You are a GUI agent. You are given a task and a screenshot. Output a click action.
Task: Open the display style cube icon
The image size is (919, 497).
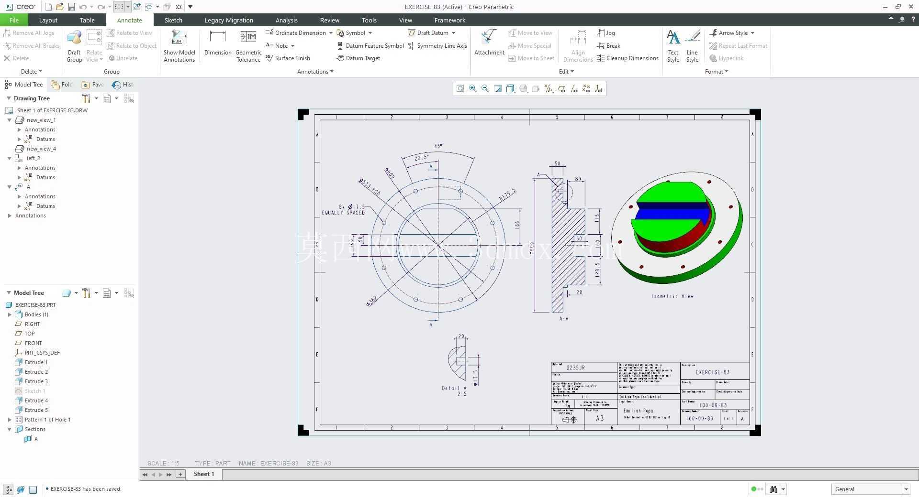(510, 88)
